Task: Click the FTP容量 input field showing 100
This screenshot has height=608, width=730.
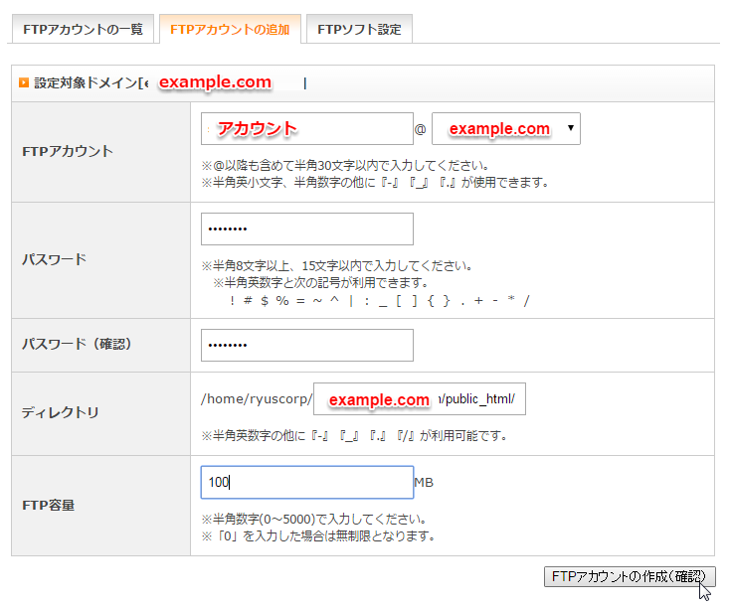Action: 307,483
